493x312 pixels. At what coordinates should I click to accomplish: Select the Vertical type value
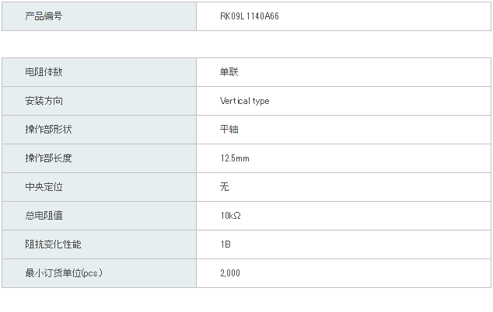click(245, 101)
